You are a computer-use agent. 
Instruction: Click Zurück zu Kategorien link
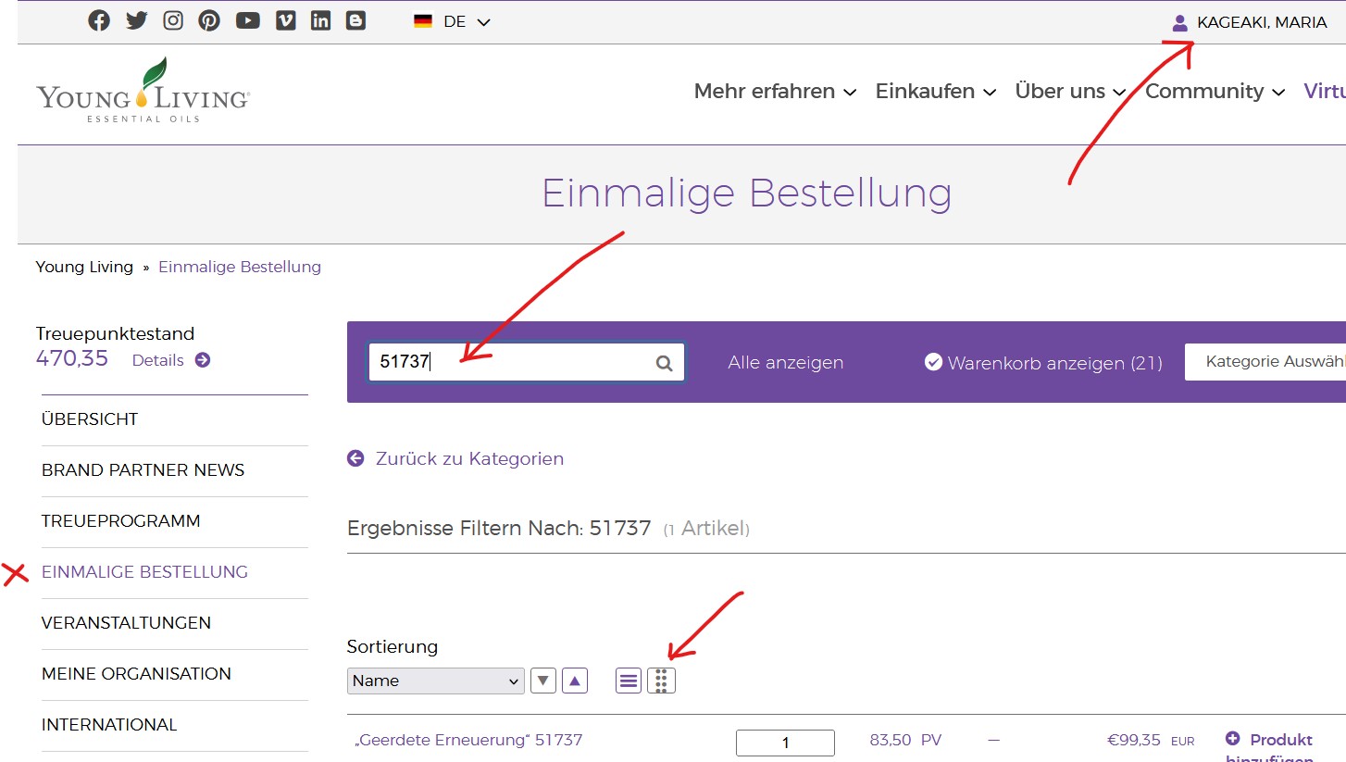click(468, 458)
